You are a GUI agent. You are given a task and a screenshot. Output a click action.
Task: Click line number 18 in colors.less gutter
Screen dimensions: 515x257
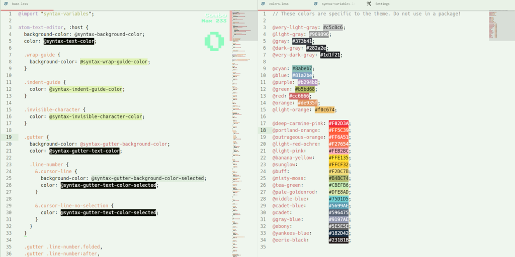(x=263, y=131)
